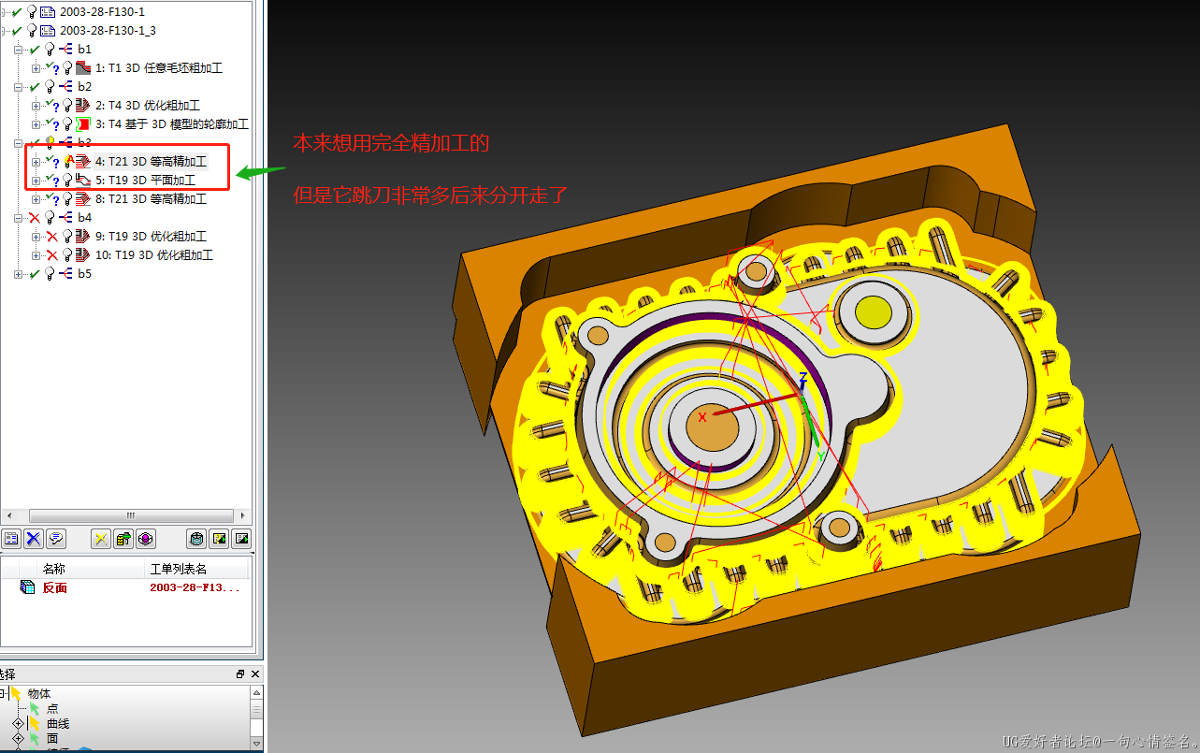1200x753 pixels.
Task: Click the blue X delete toolbar icon
Action: (34, 539)
